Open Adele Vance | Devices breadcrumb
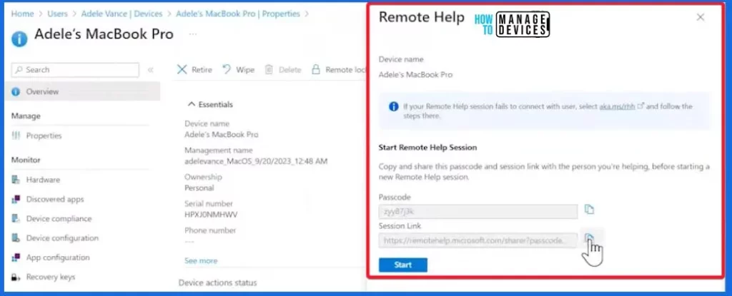This screenshot has height=296, width=732. pyautogui.click(x=122, y=14)
